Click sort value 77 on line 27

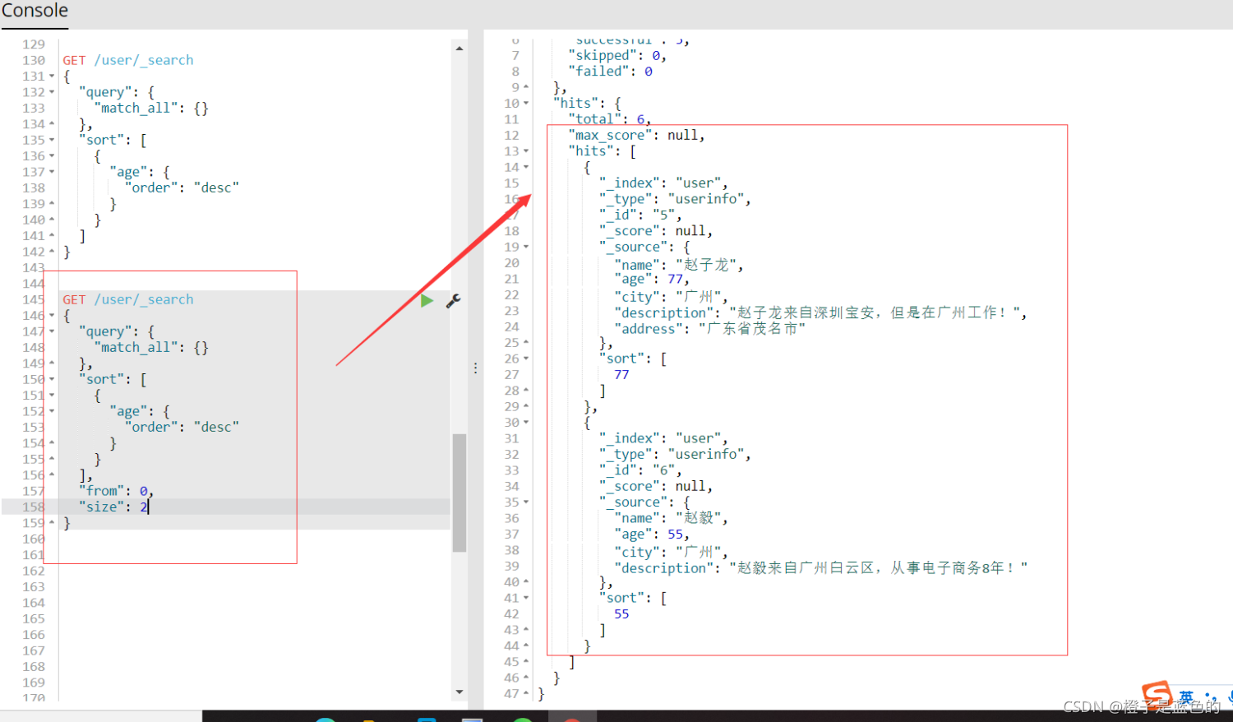point(621,375)
